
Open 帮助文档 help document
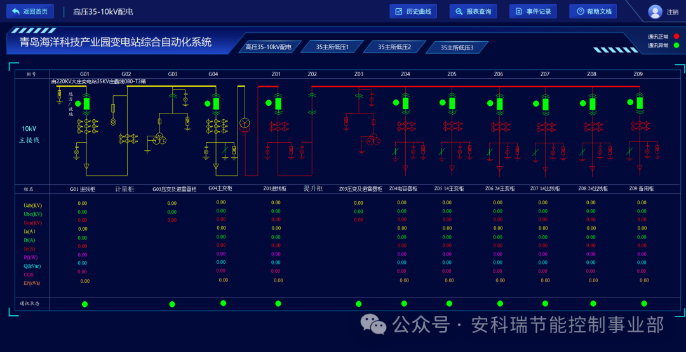(593, 11)
